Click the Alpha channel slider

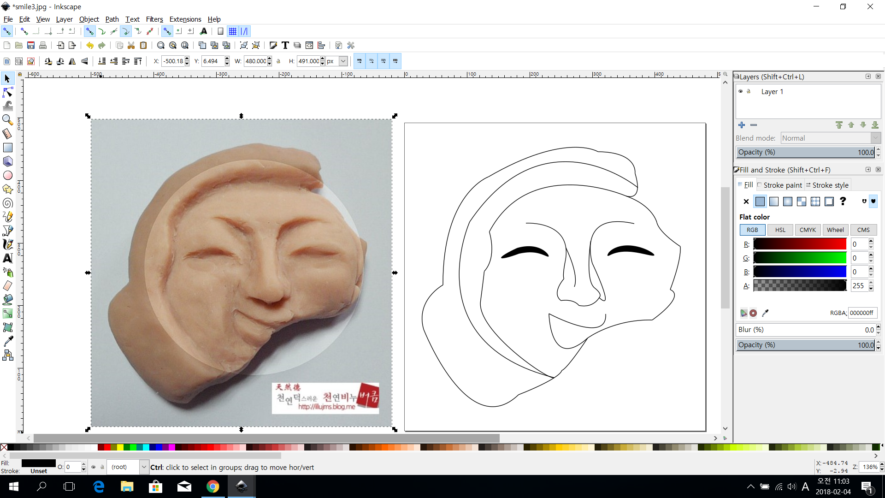tap(800, 285)
